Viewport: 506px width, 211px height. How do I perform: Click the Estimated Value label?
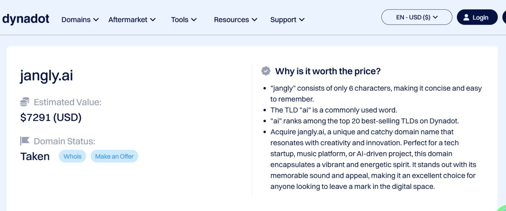67,102
